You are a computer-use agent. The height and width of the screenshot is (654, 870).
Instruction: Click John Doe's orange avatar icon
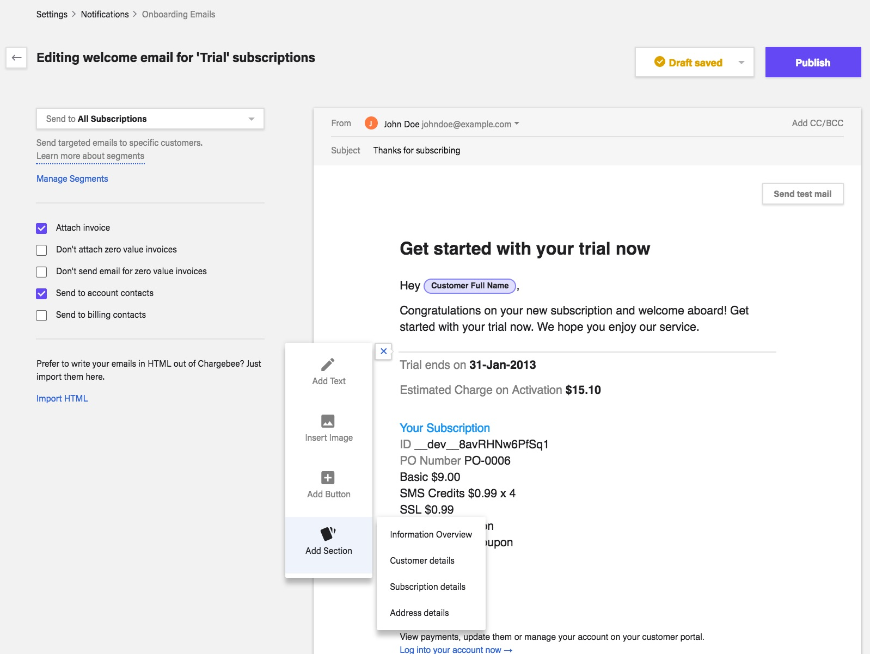(x=371, y=124)
